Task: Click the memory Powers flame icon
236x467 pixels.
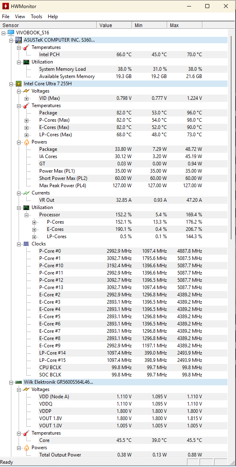Action: tap(27, 448)
